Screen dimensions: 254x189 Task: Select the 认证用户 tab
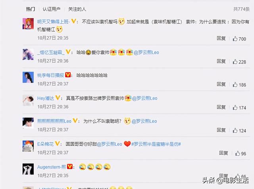coord(52,9)
